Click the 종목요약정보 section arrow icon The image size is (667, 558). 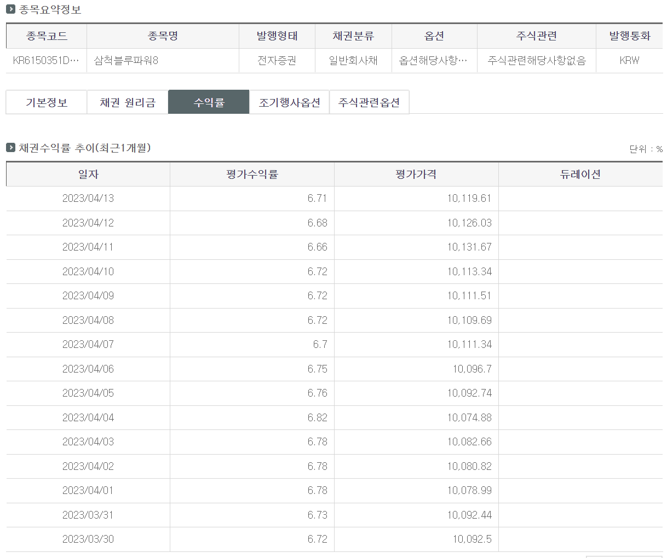click(10, 9)
